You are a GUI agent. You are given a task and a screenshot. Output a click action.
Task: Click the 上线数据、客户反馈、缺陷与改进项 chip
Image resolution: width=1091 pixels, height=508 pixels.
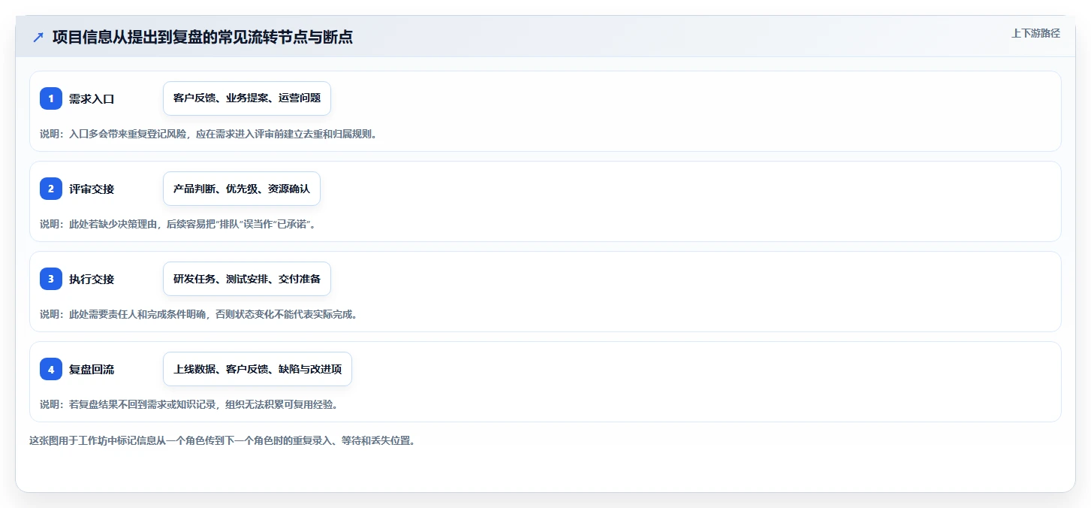coord(258,369)
